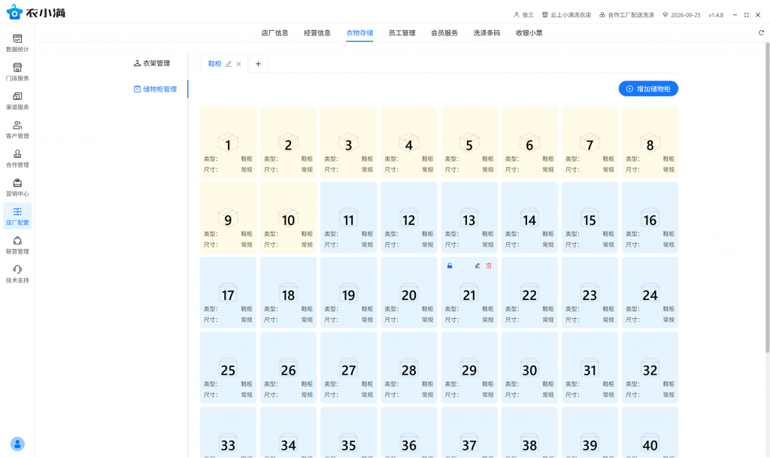Click the 张三 user account at top
Image resolution: width=770 pixels, height=458 pixels.
coord(523,15)
